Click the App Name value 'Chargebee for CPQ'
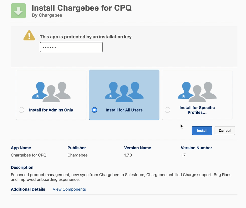This screenshot has height=208, width=246. [29, 155]
